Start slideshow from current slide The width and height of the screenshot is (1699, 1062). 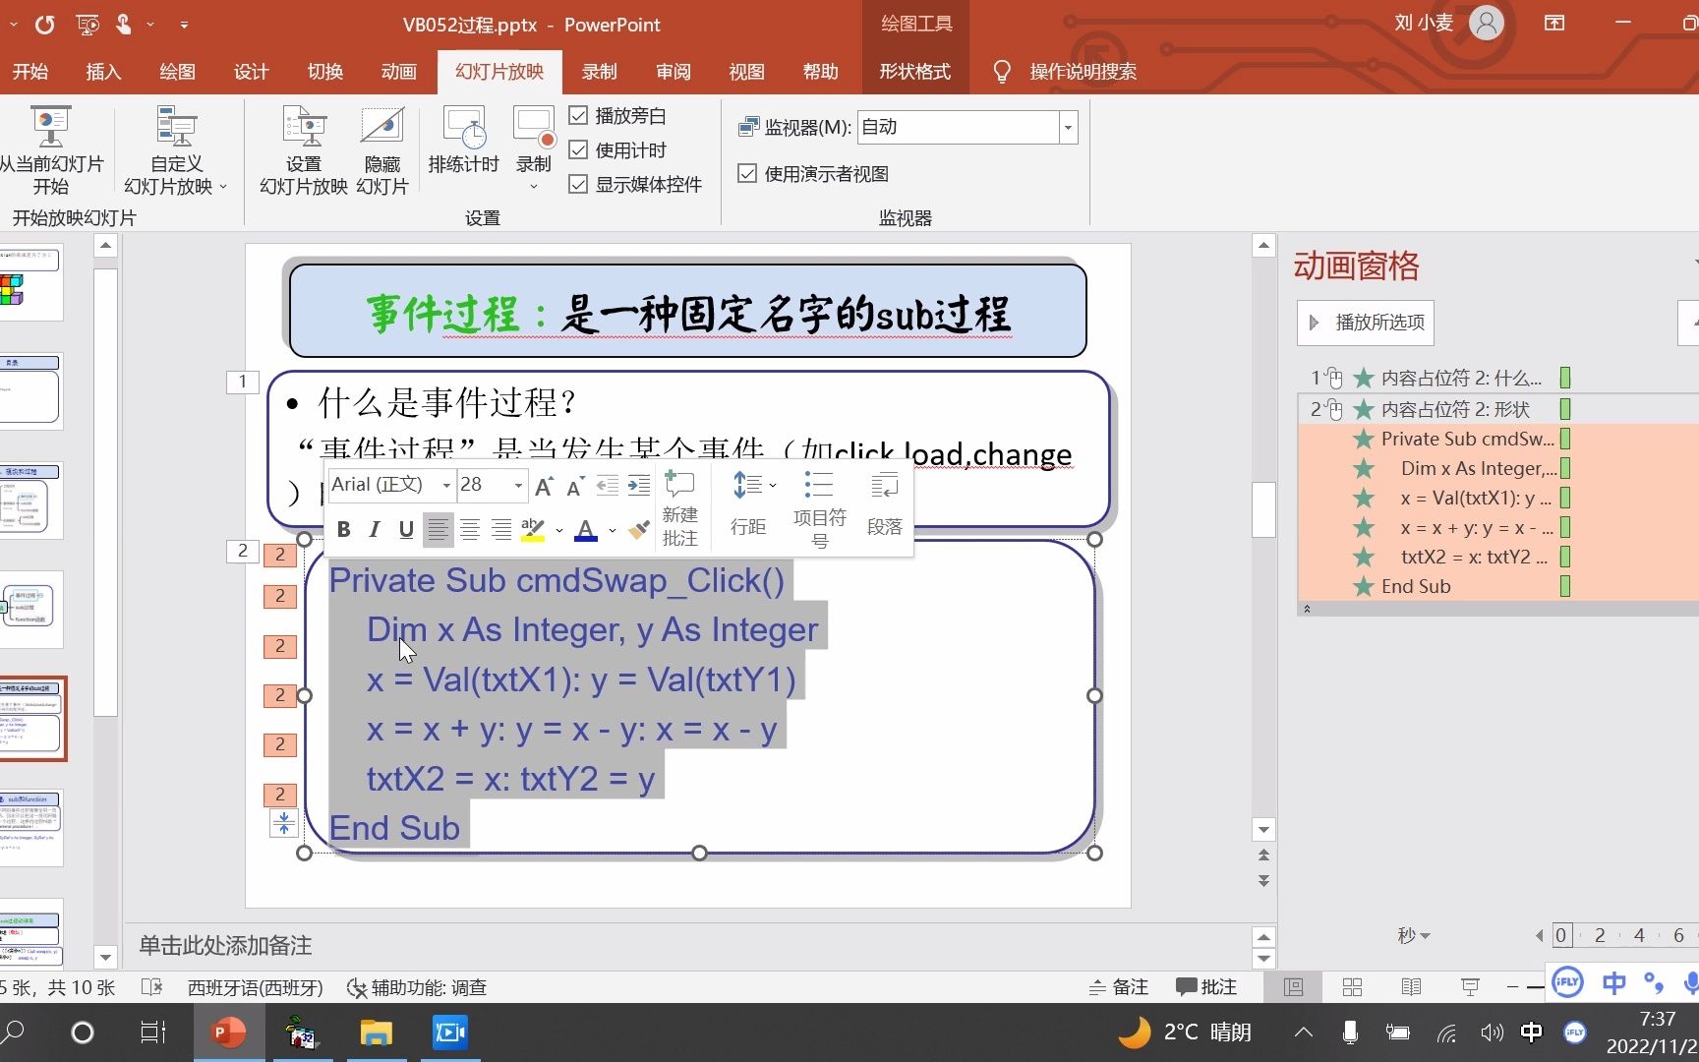point(52,149)
